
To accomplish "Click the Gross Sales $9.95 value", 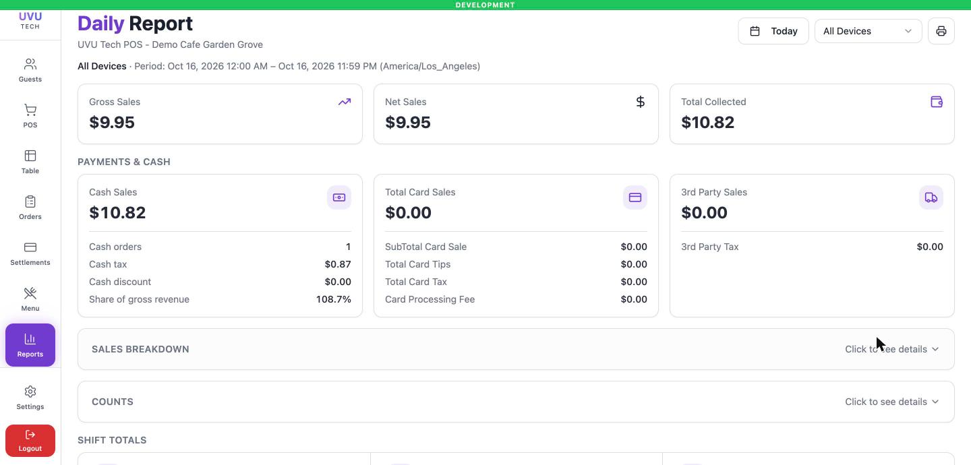I will (112, 123).
